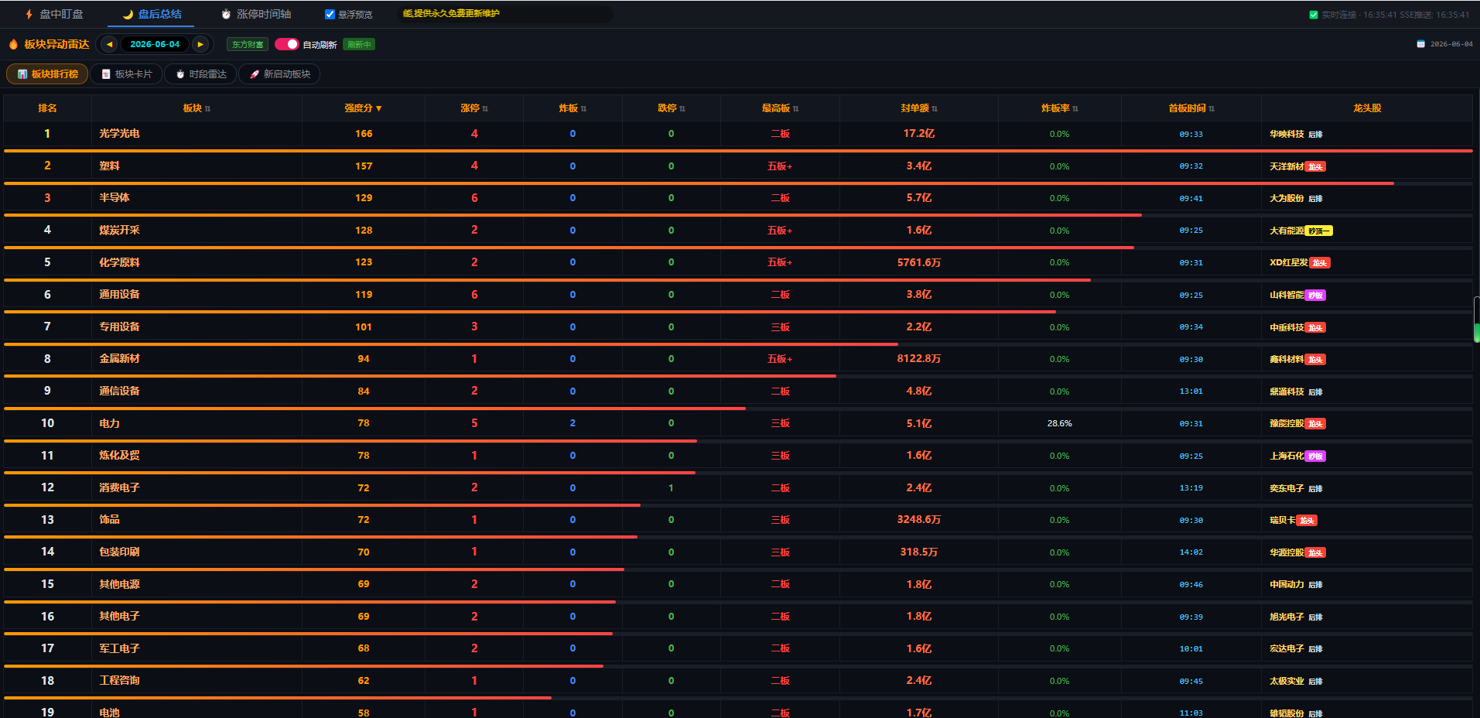This screenshot has height=718, width=1480.
Task: Click the green connection status checkbox icon
Action: pos(1313,15)
